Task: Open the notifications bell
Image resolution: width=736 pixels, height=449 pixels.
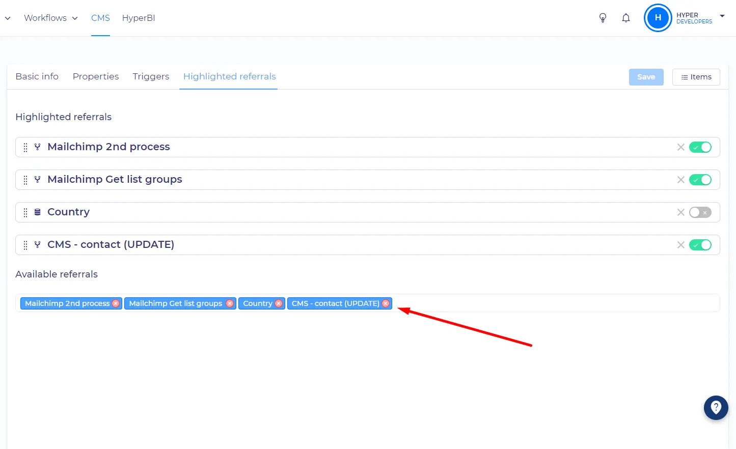Action: 626,18
